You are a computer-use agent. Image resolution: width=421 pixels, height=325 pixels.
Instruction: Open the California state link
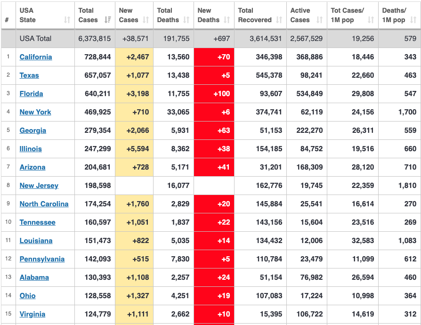[36, 57]
